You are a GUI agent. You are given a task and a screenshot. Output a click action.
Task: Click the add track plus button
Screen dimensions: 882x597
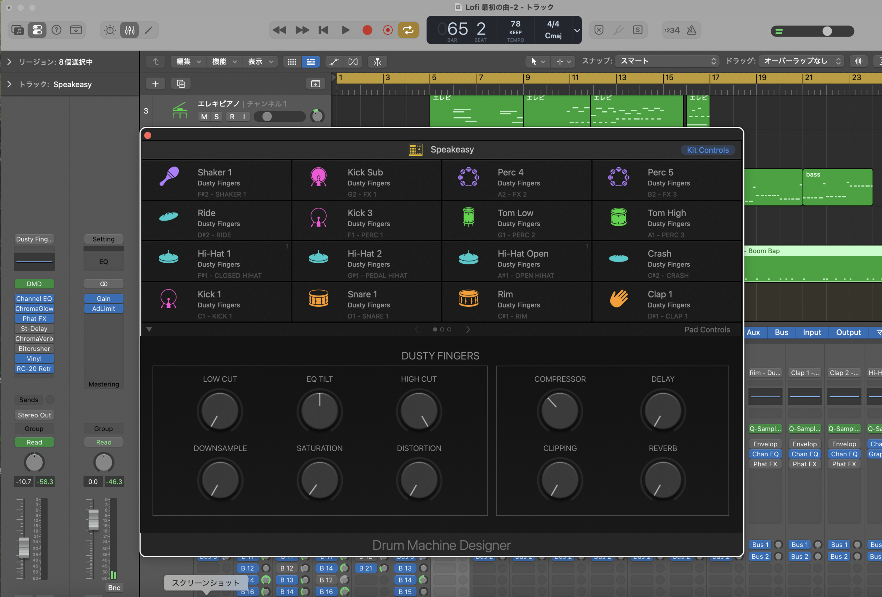(156, 83)
